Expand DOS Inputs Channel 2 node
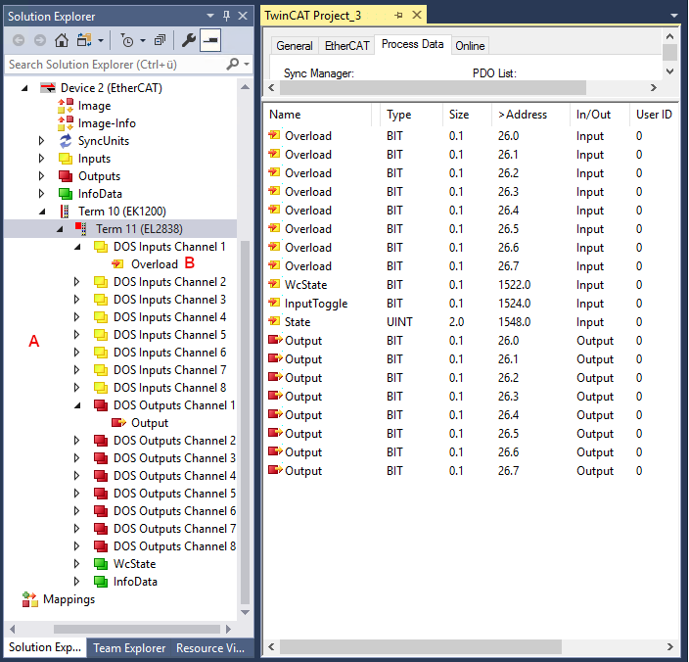Screen dimensions: 689x662 (77, 282)
